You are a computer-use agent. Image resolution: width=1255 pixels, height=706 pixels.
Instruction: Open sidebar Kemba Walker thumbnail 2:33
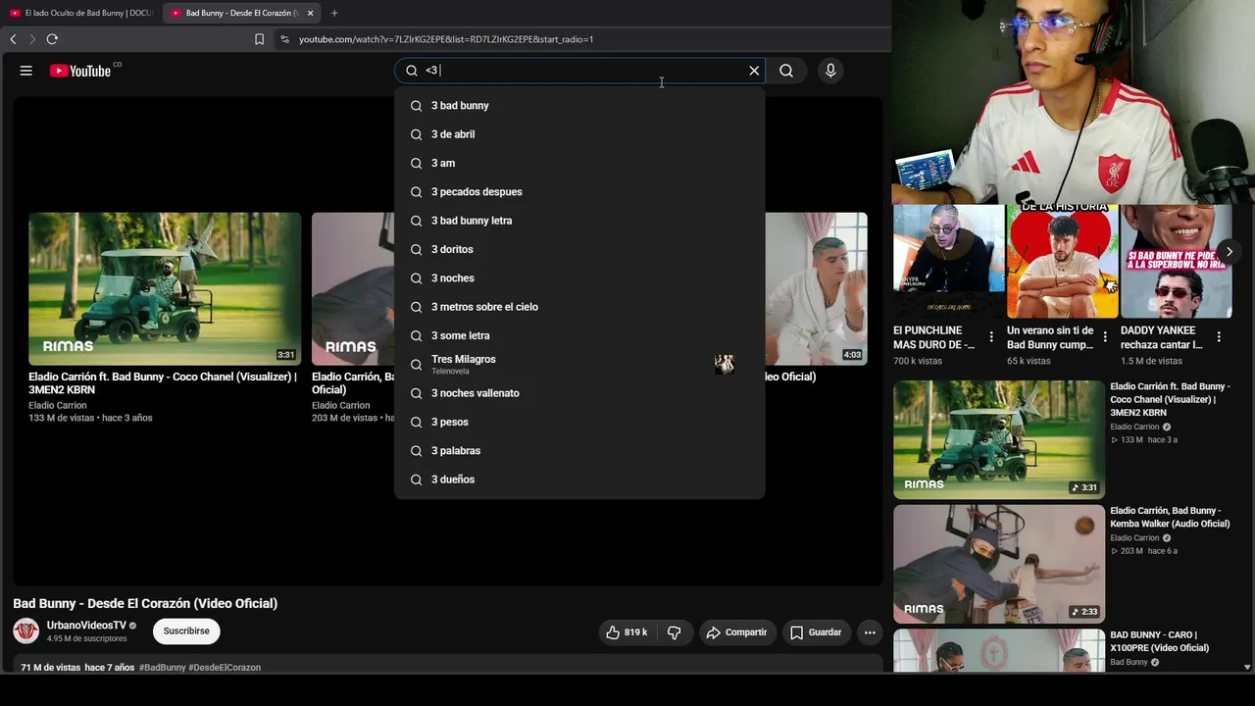[x=999, y=564]
